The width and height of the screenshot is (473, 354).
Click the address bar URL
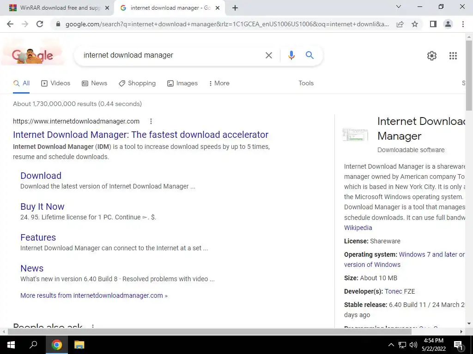pos(227,24)
